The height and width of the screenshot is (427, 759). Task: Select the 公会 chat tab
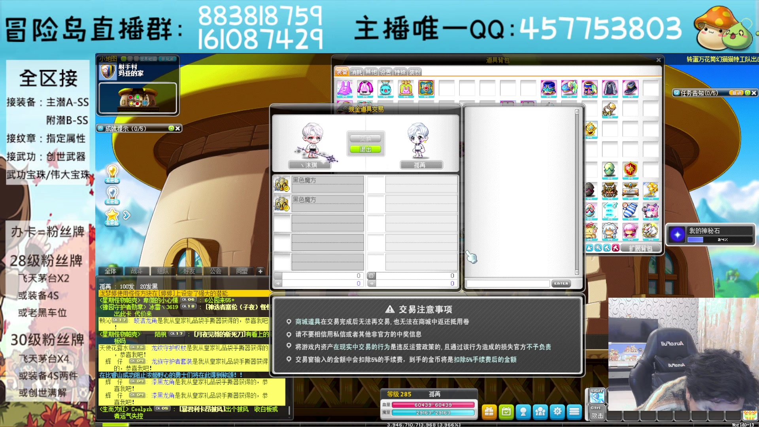pos(215,271)
